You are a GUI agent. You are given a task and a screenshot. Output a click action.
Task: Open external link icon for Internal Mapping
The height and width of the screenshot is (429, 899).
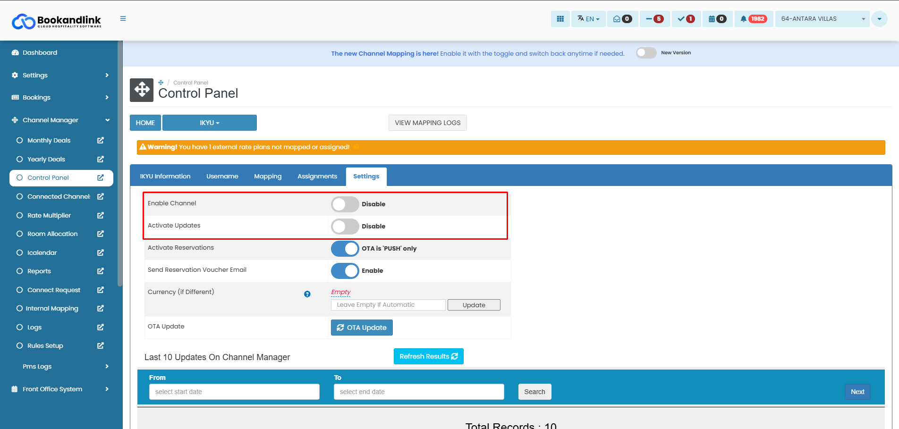click(x=101, y=308)
